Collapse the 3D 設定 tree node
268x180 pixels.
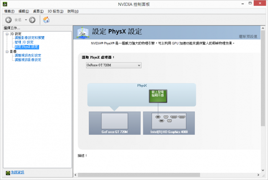[7, 34]
